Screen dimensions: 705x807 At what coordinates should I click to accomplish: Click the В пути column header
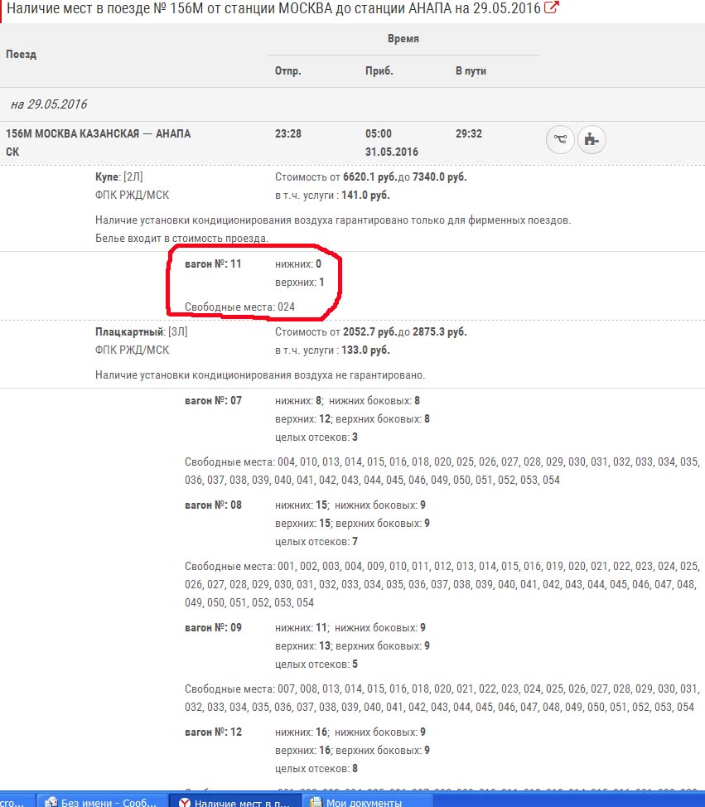coord(471,71)
